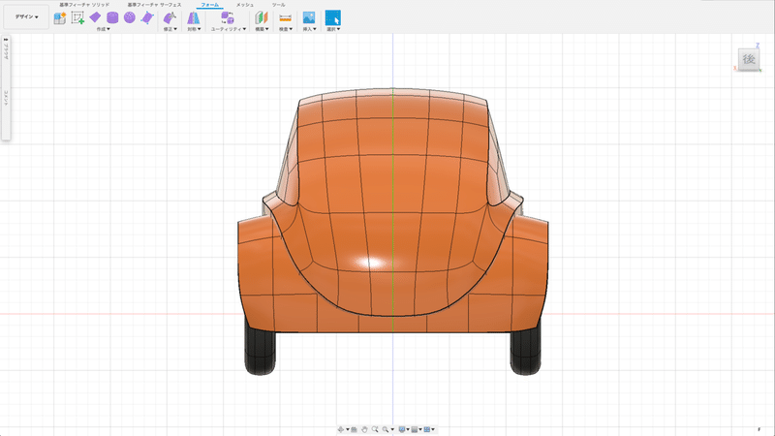The image size is (775, 436).
Task: Choose the purple Cylinder form primitive
Action: (112, 17)
